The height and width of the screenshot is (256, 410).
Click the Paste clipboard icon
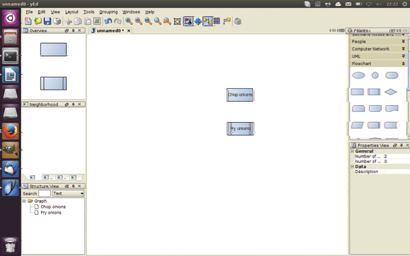coord(88,21)
